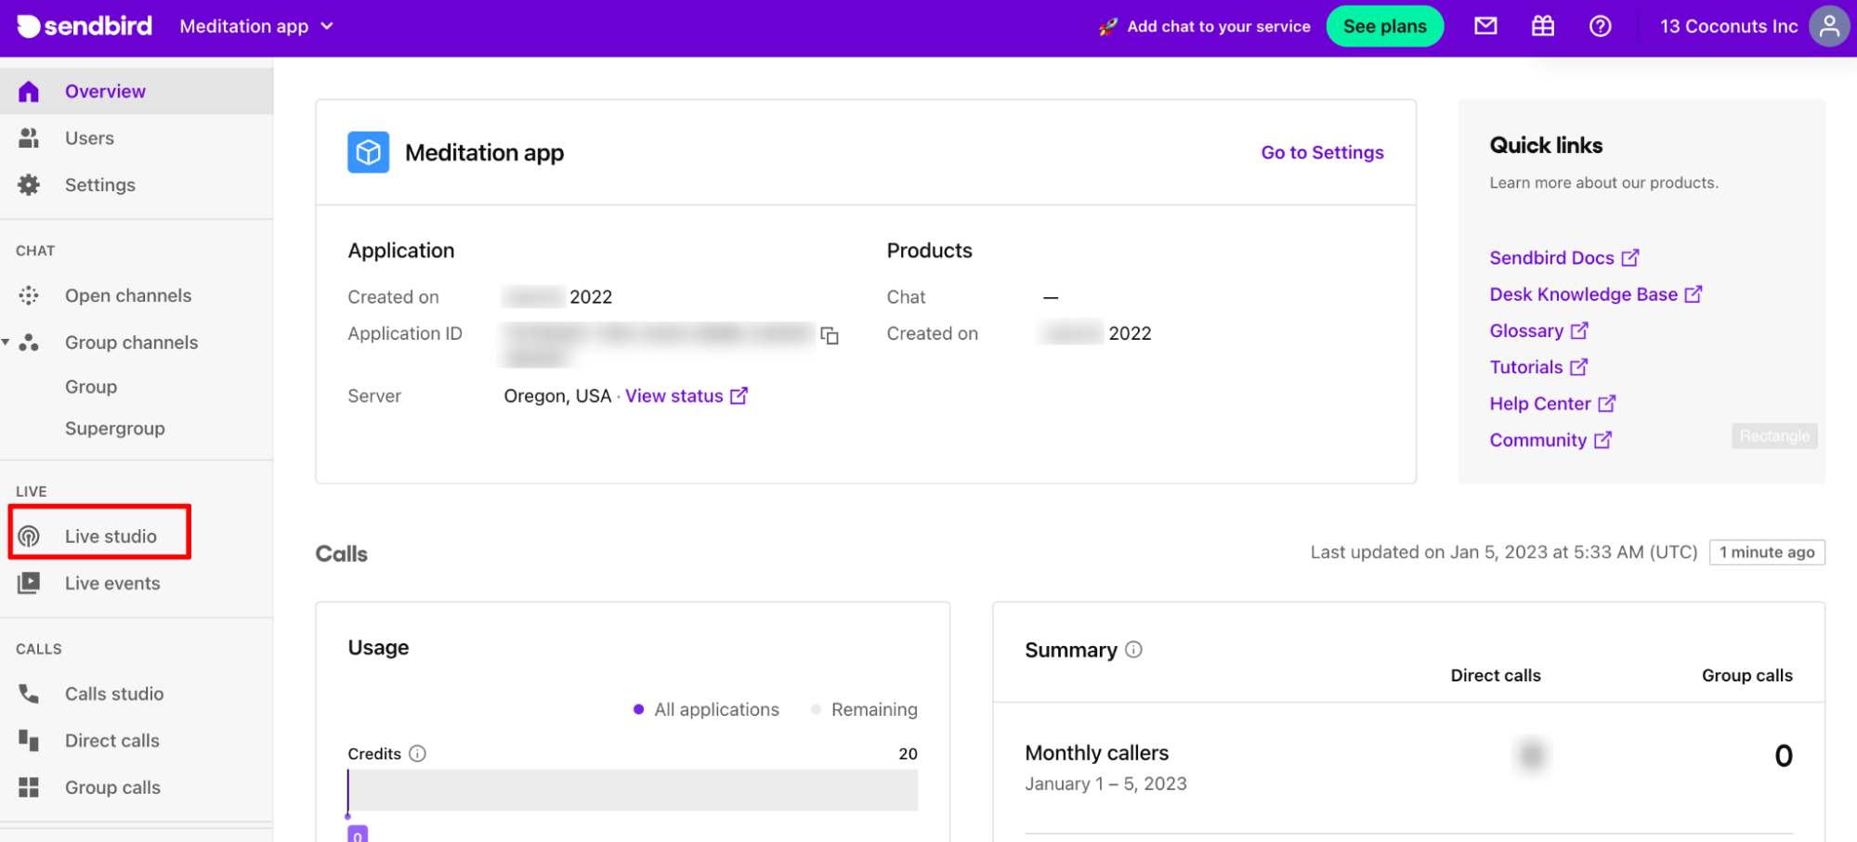1857x842 pixels.
Task: Click the Group calls grid icon
Action: point(29,787)
